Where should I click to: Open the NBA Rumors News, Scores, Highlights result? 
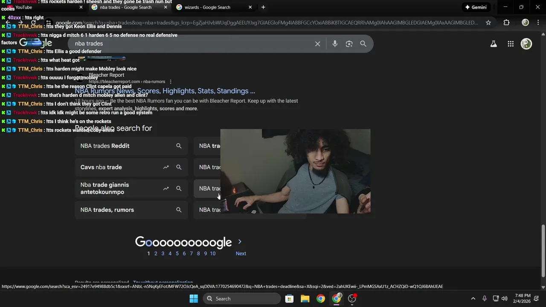[x=165, y=91]
